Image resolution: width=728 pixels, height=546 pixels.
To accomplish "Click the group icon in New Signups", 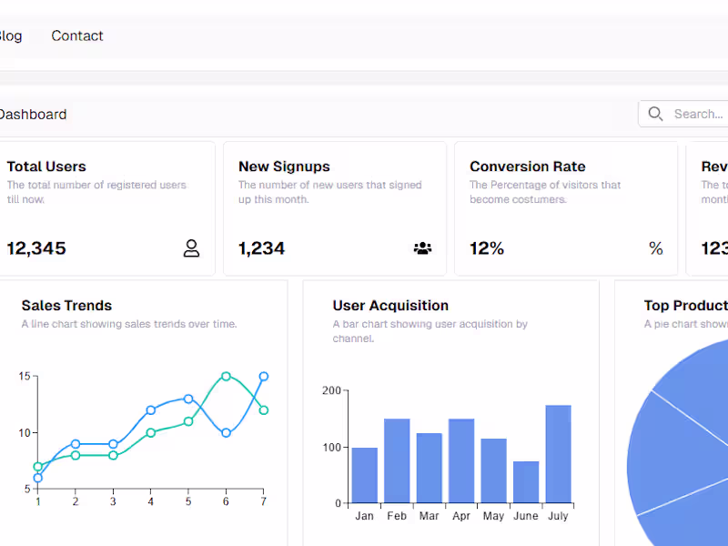I will point(422,248).
